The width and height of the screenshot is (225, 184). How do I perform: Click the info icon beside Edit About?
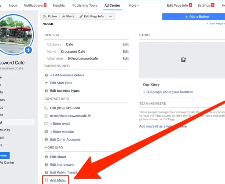click(x=46, y=157)
